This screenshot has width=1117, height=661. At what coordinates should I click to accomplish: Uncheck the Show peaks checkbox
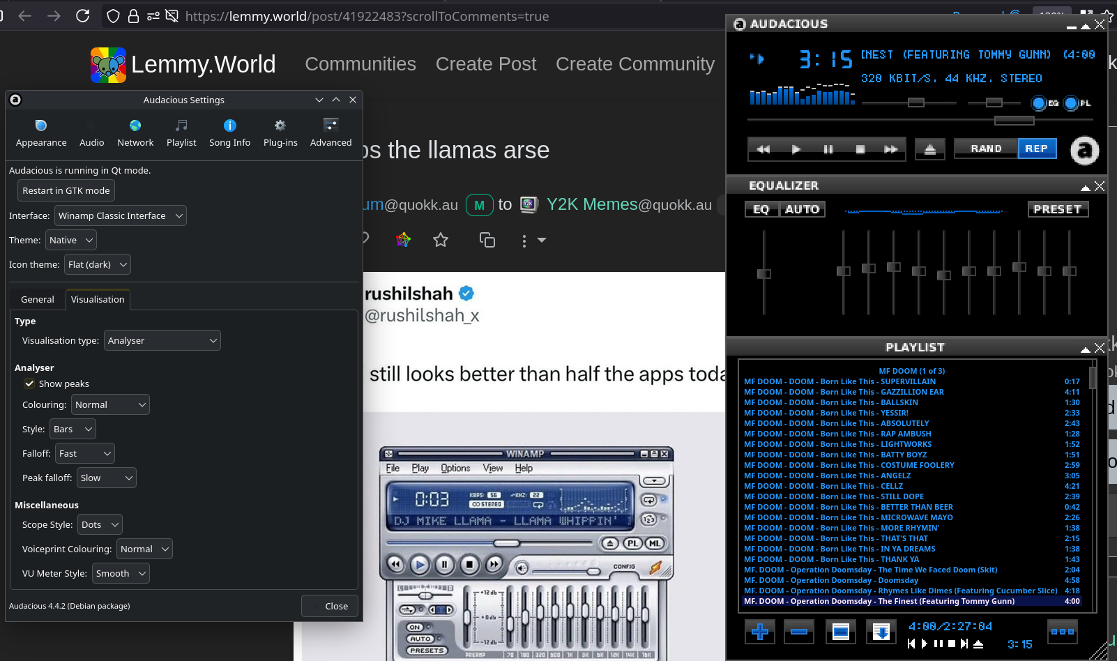29,383
